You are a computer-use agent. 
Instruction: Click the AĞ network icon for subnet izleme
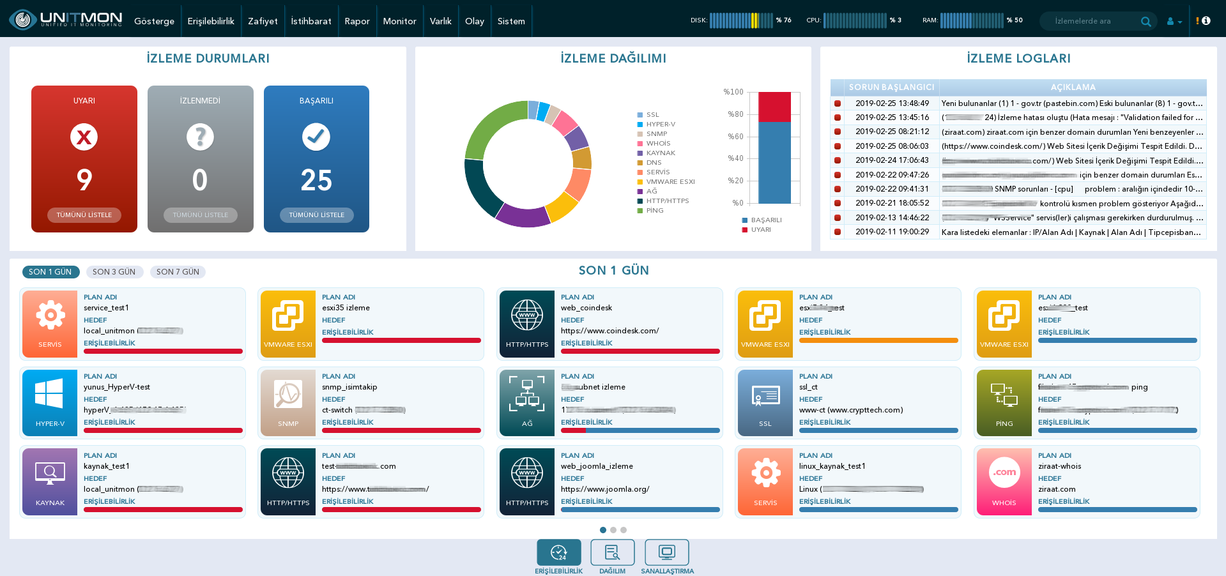point(527,403)
